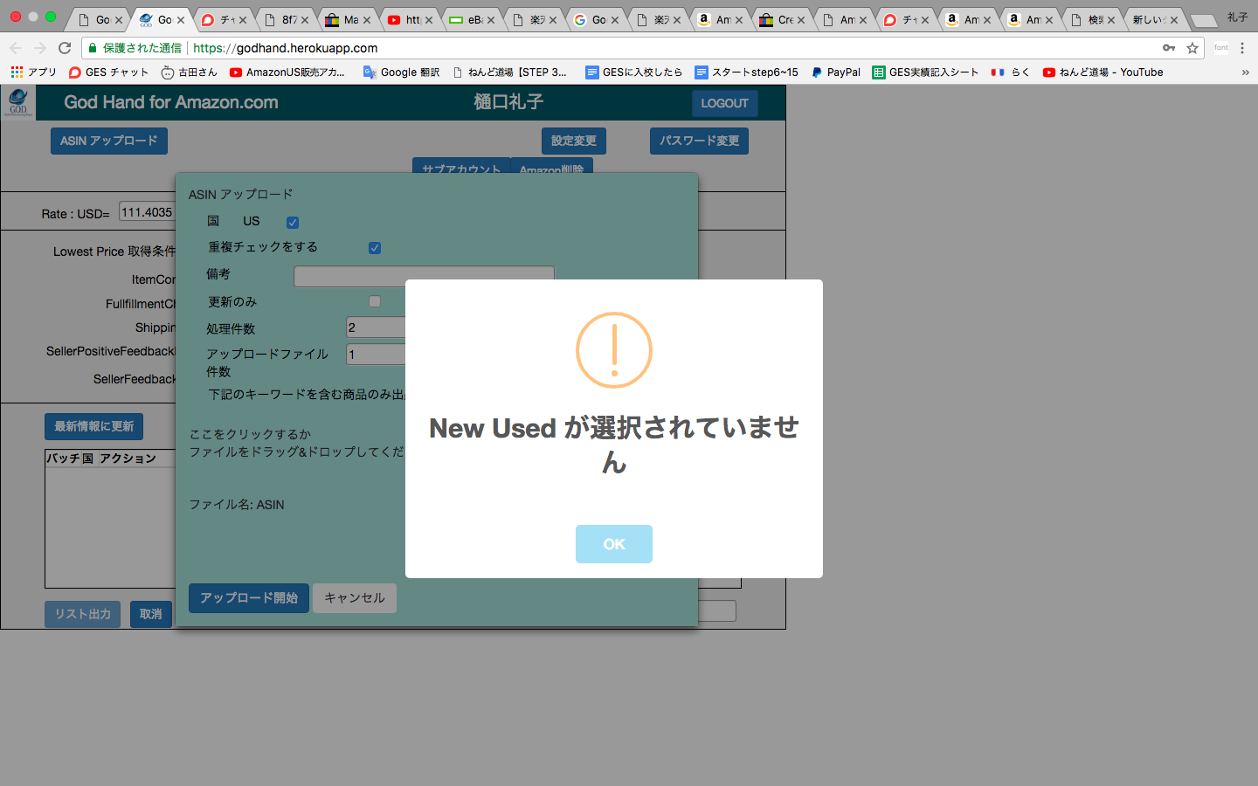Open GES チャット bookmark

pyautogui.click(x=109, y=72)
